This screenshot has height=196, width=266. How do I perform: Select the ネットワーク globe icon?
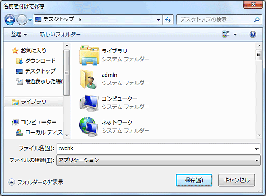point(89,127)
